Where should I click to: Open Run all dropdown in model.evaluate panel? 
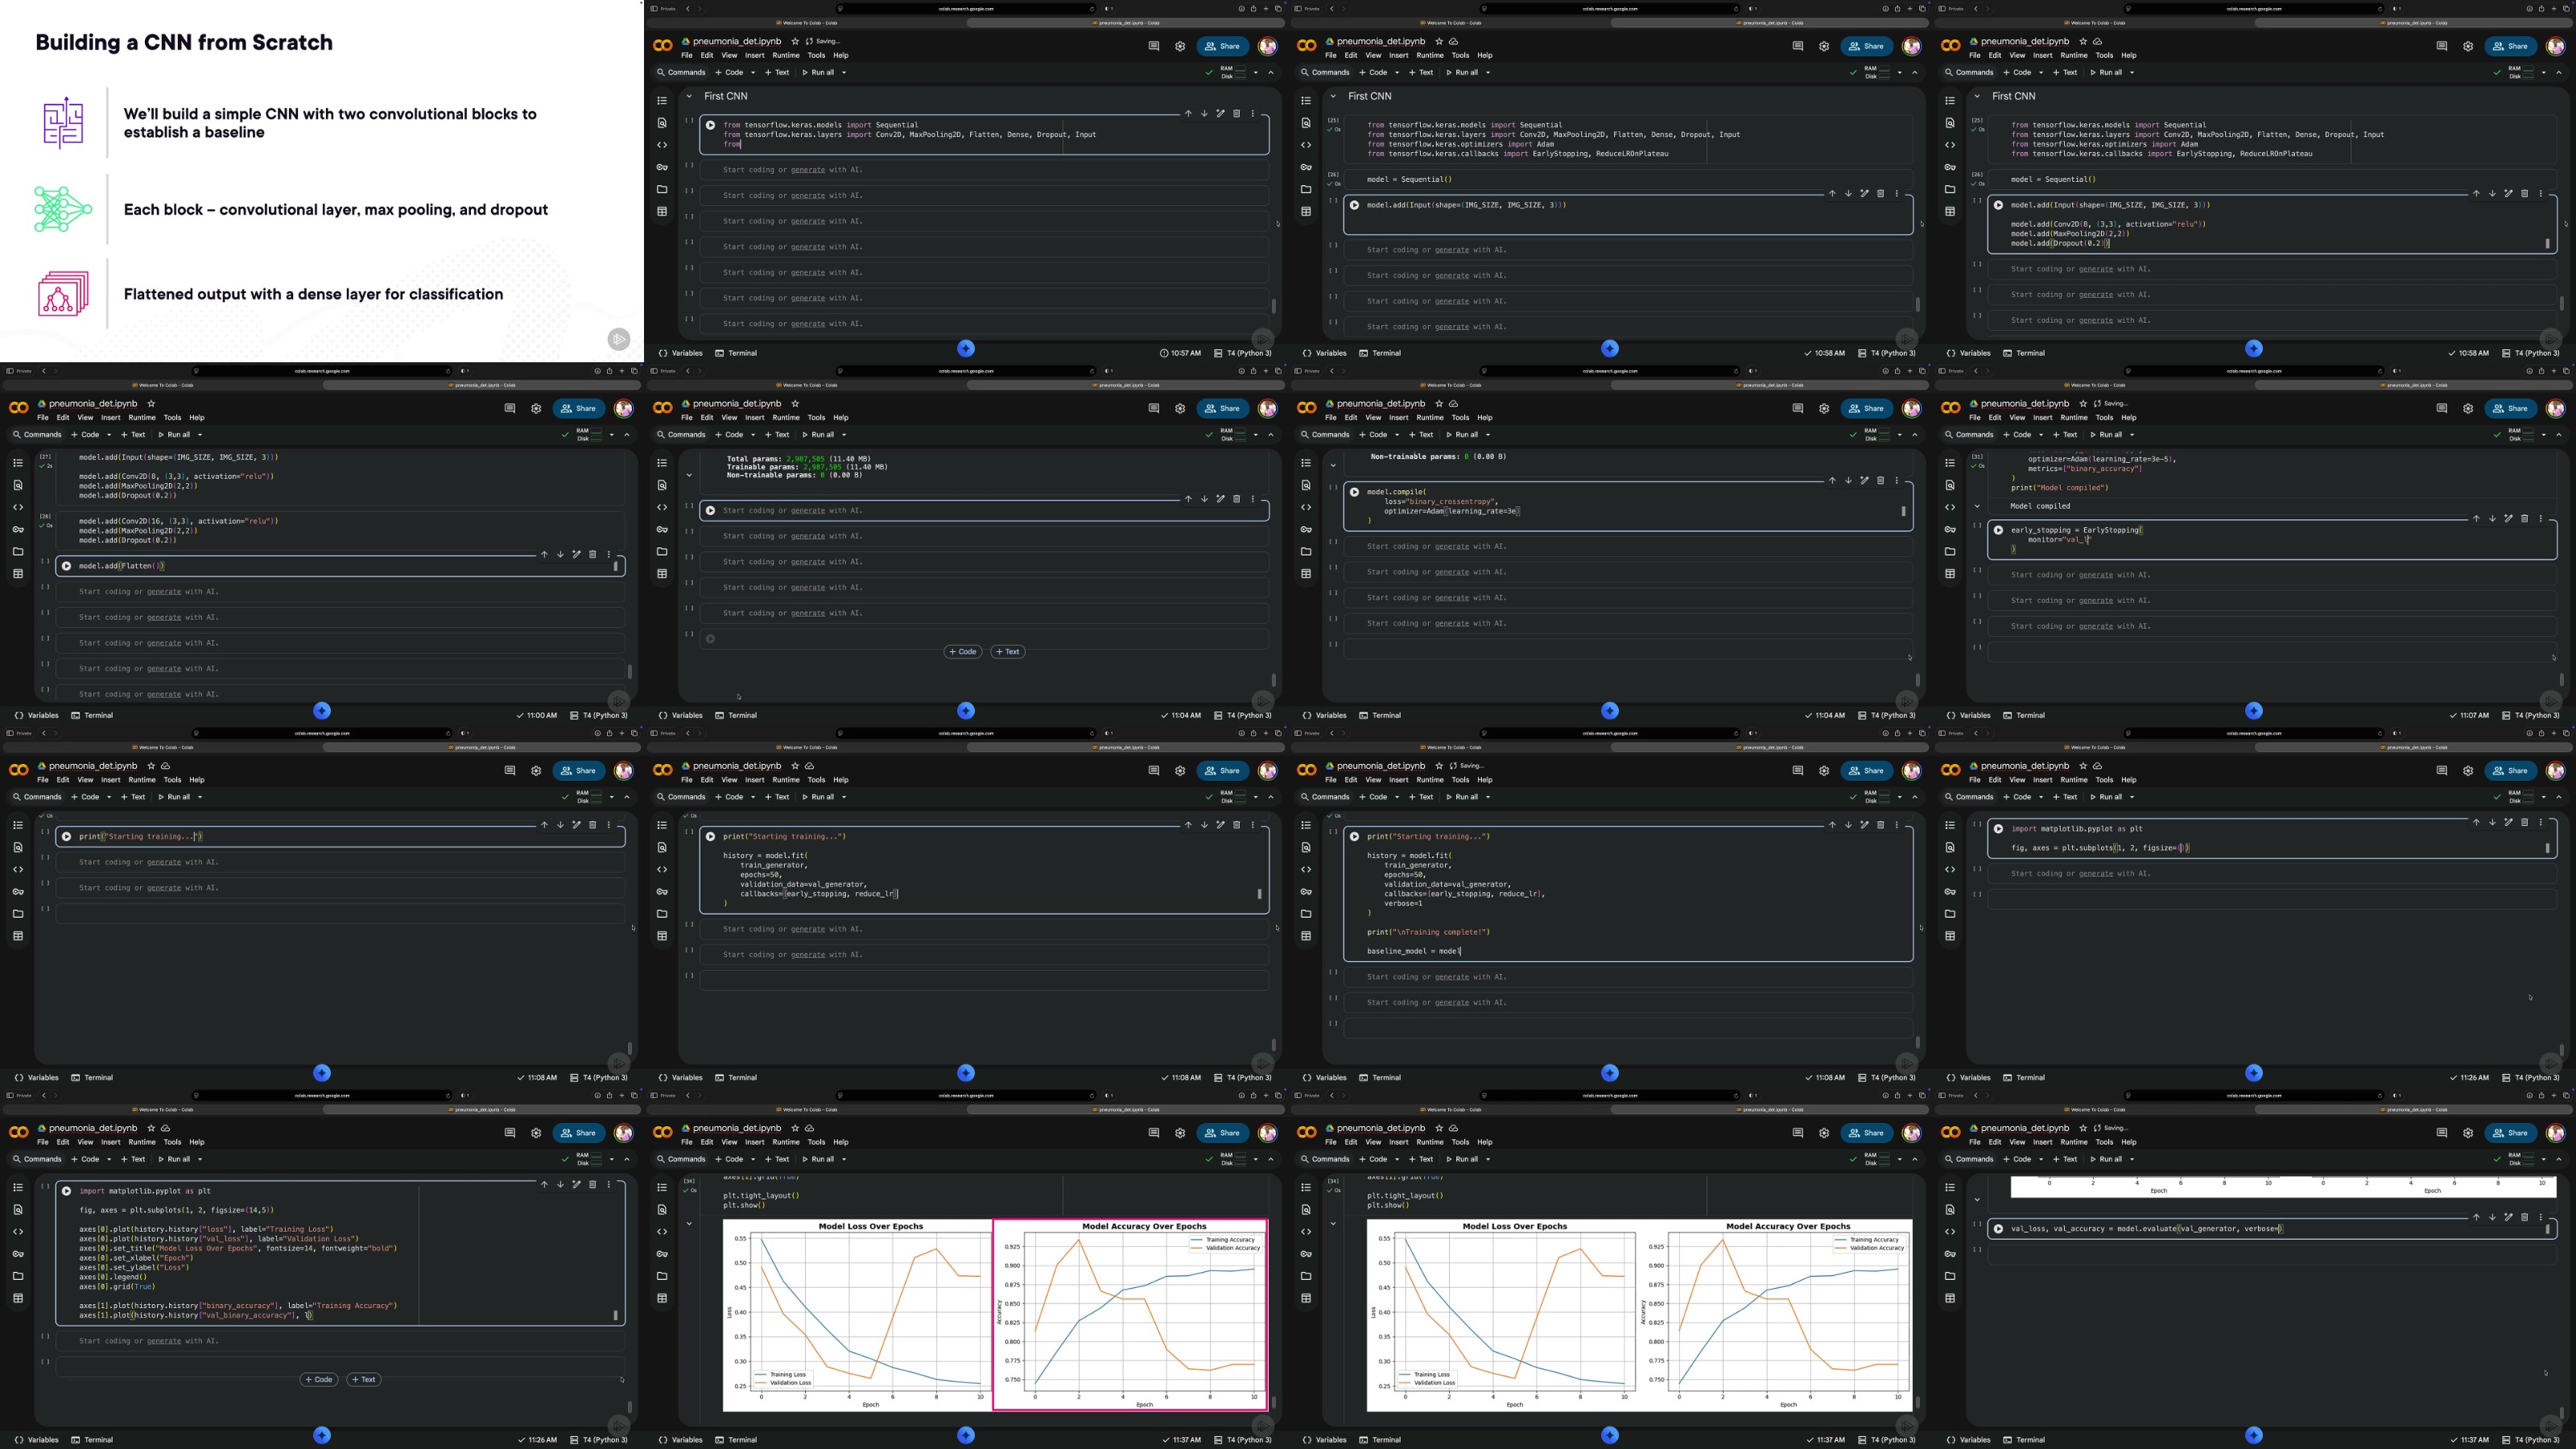pyautogui.click(x=2132, y=1159)
